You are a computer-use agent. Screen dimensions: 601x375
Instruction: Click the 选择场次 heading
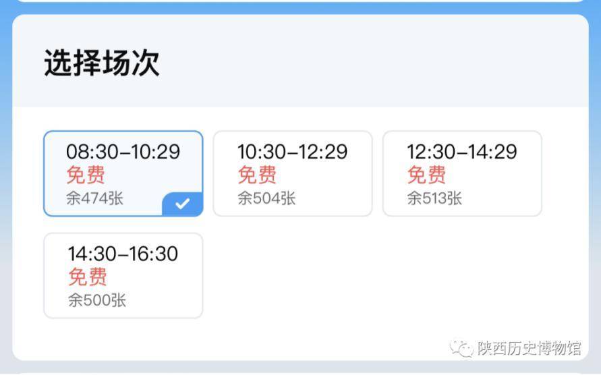pos(102,63)
